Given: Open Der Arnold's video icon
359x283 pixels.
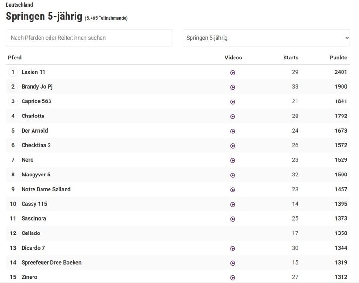Looking at the screenshot, I should [x=233, y=131].
